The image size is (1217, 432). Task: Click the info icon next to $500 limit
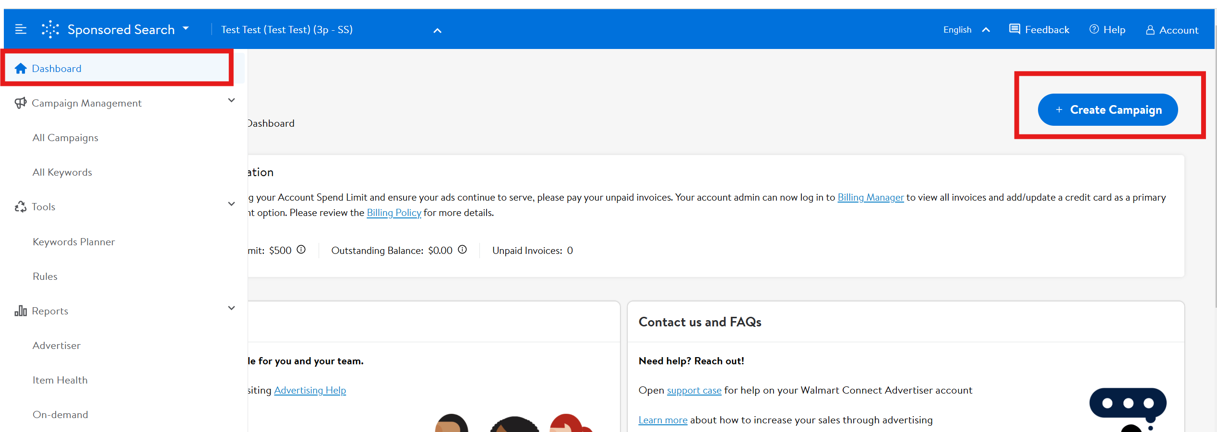301,250
